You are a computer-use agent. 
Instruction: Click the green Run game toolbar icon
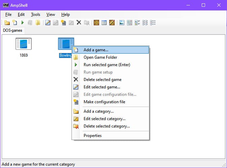point(23,23)
